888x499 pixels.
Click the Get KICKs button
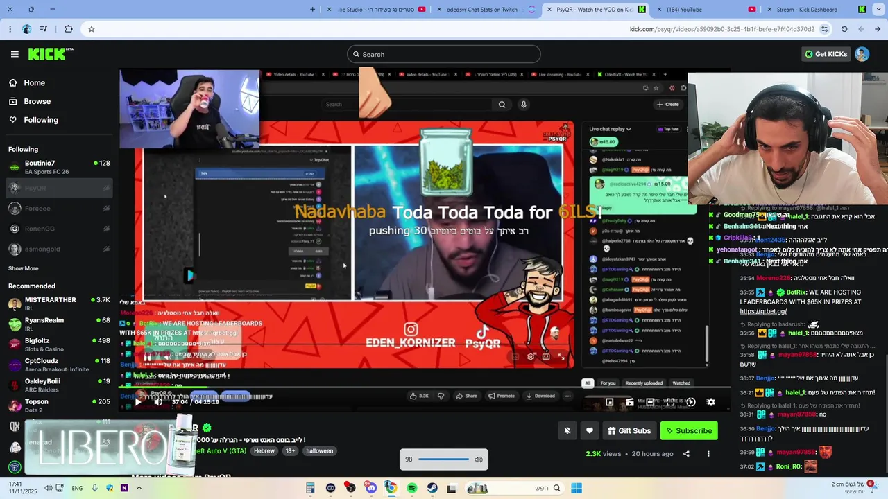826,54
